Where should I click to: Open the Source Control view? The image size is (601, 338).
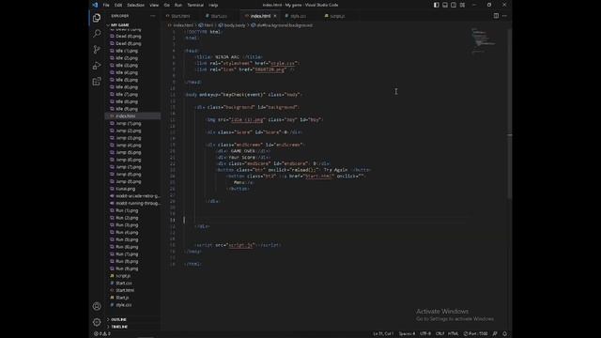(97, 50)
